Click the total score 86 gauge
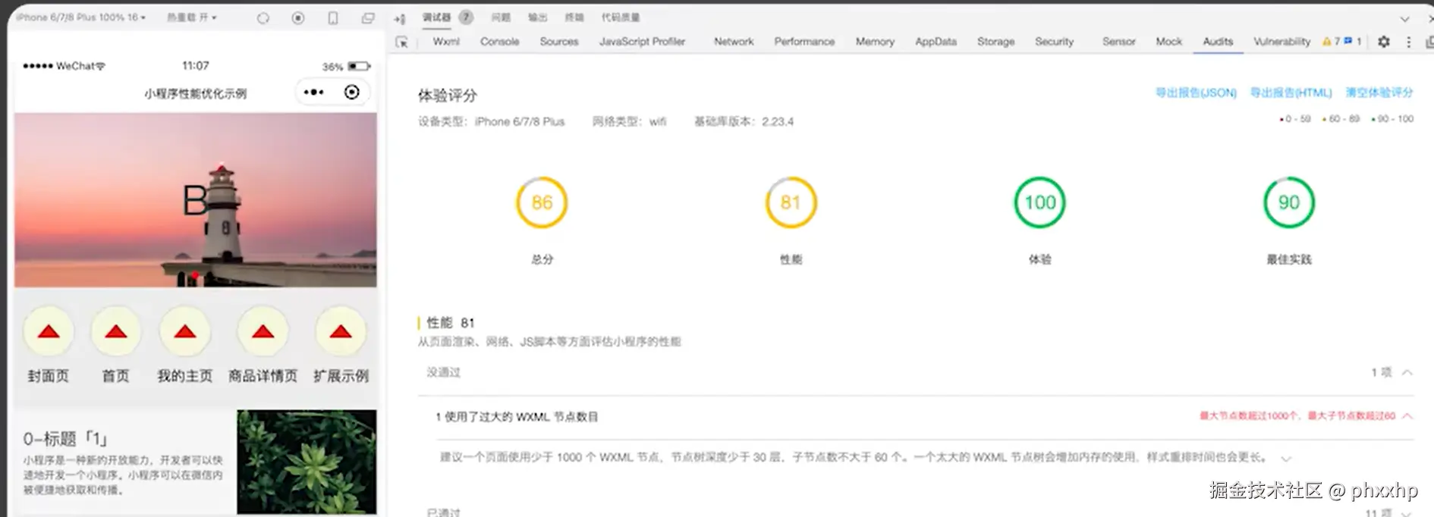 click(542, 202)
